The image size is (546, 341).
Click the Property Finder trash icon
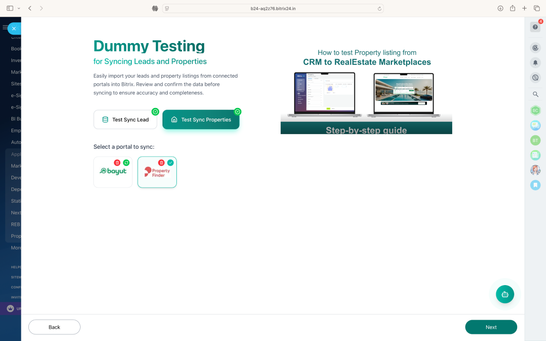pyautogui.click(x=161, y=162)
